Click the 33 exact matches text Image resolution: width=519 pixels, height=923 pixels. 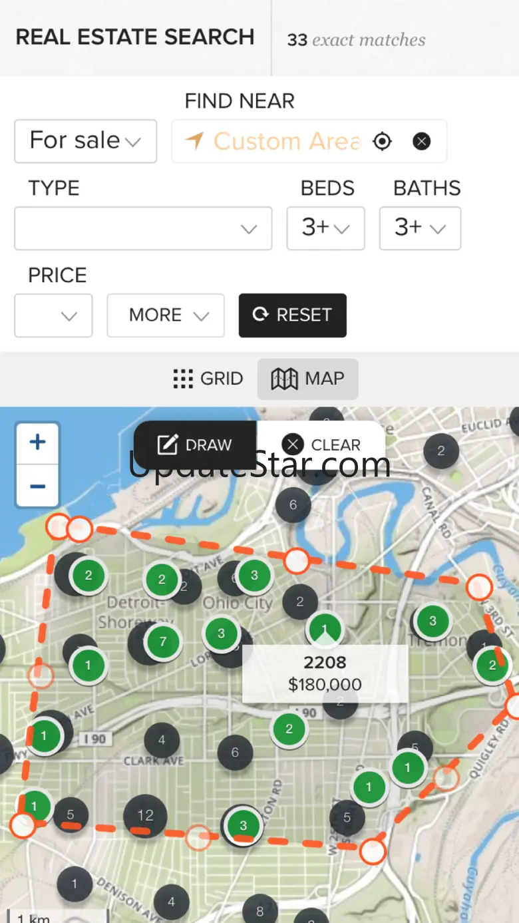(356, 40)
